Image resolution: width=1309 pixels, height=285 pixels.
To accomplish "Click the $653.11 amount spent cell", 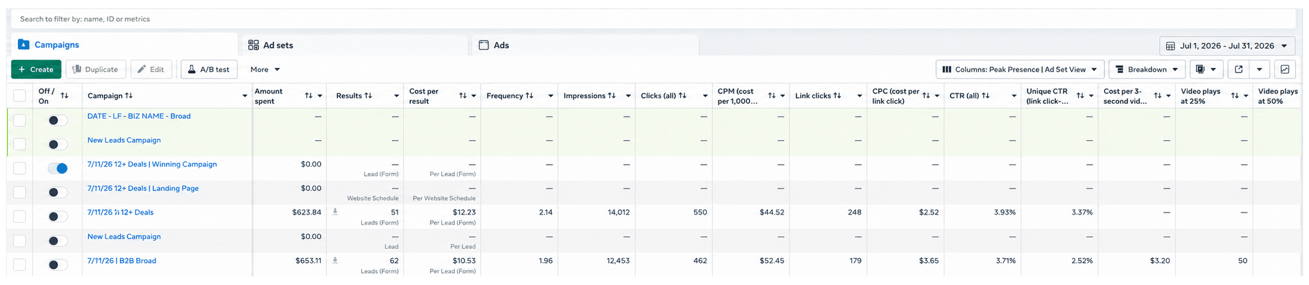I will click(308, 261).
